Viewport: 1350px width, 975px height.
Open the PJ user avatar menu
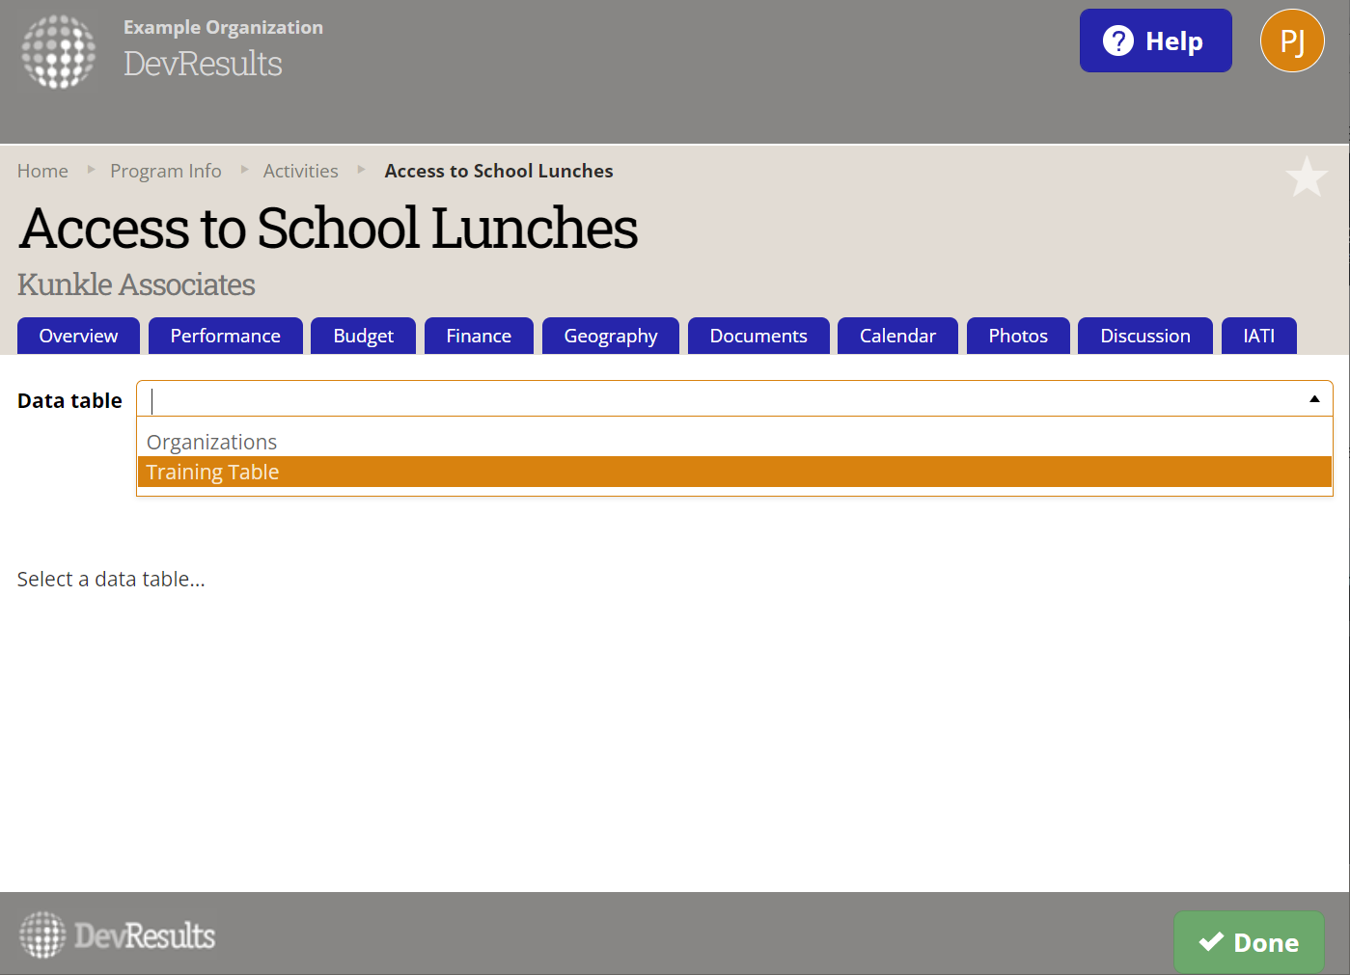[x=1292, y=41]
